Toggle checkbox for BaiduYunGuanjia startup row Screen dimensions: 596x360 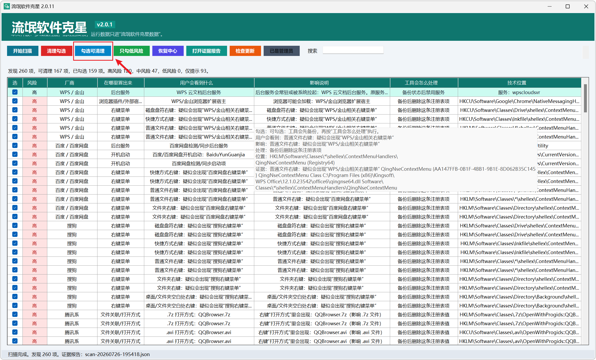15,154
